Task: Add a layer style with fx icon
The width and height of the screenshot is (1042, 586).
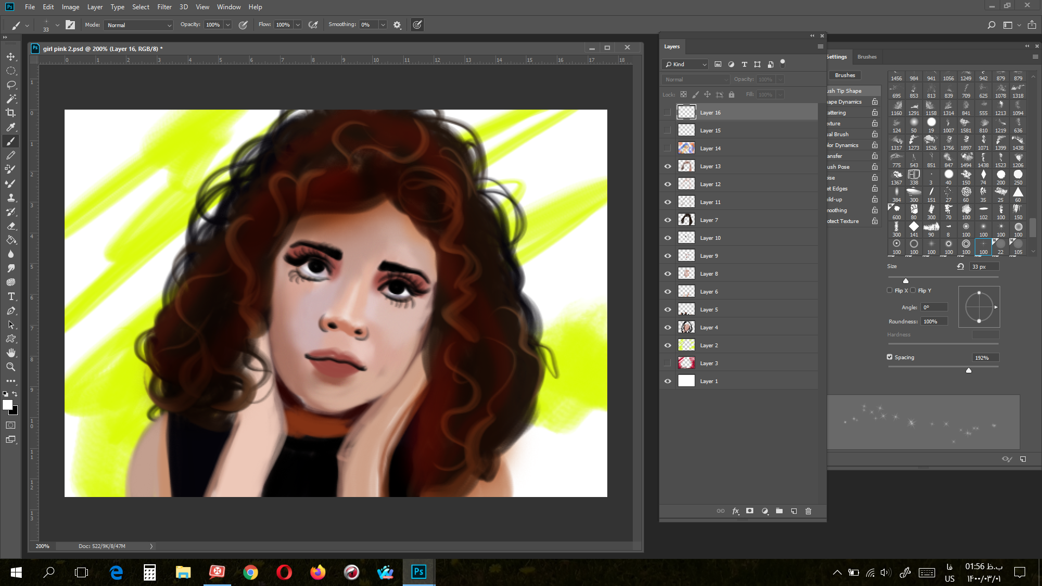Action: tap(735, 511)
